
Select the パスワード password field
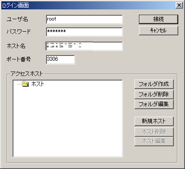[84, 32]
